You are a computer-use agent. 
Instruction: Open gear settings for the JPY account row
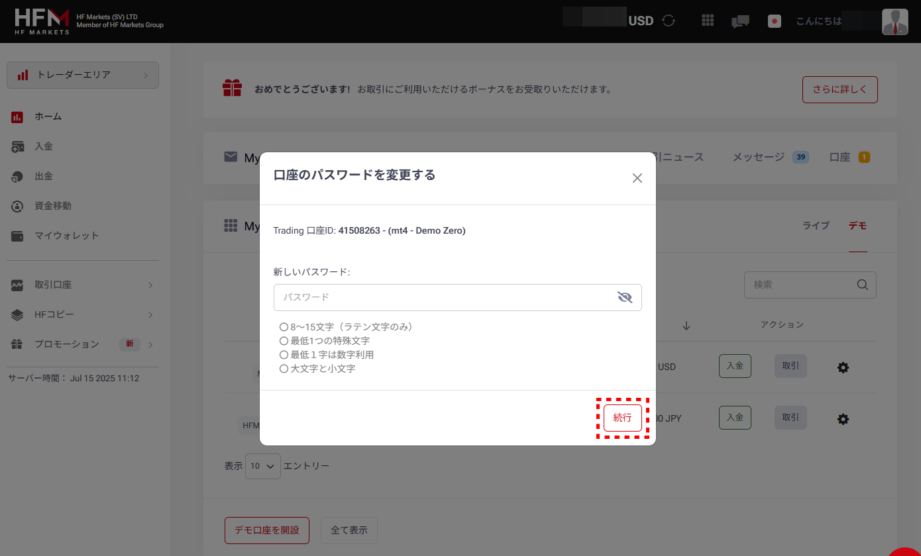(x=843, y=419)
